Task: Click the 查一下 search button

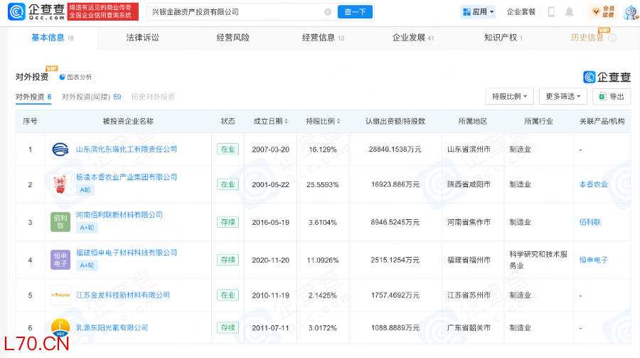Action: click(x=355, y=12)
